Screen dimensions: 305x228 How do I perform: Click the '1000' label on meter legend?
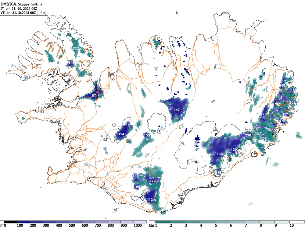(138, 226)
